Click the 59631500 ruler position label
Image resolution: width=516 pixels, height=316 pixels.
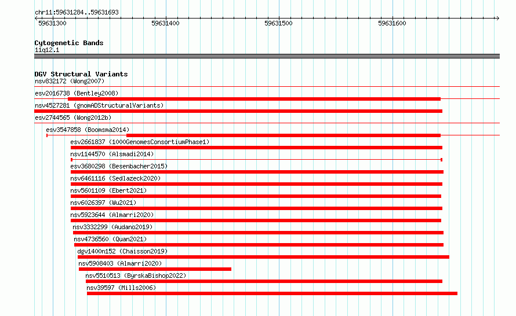[x=278, y=23]
